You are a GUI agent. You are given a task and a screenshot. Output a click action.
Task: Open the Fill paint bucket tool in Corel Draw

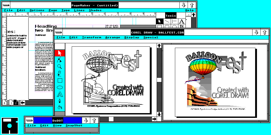(60, 108)
